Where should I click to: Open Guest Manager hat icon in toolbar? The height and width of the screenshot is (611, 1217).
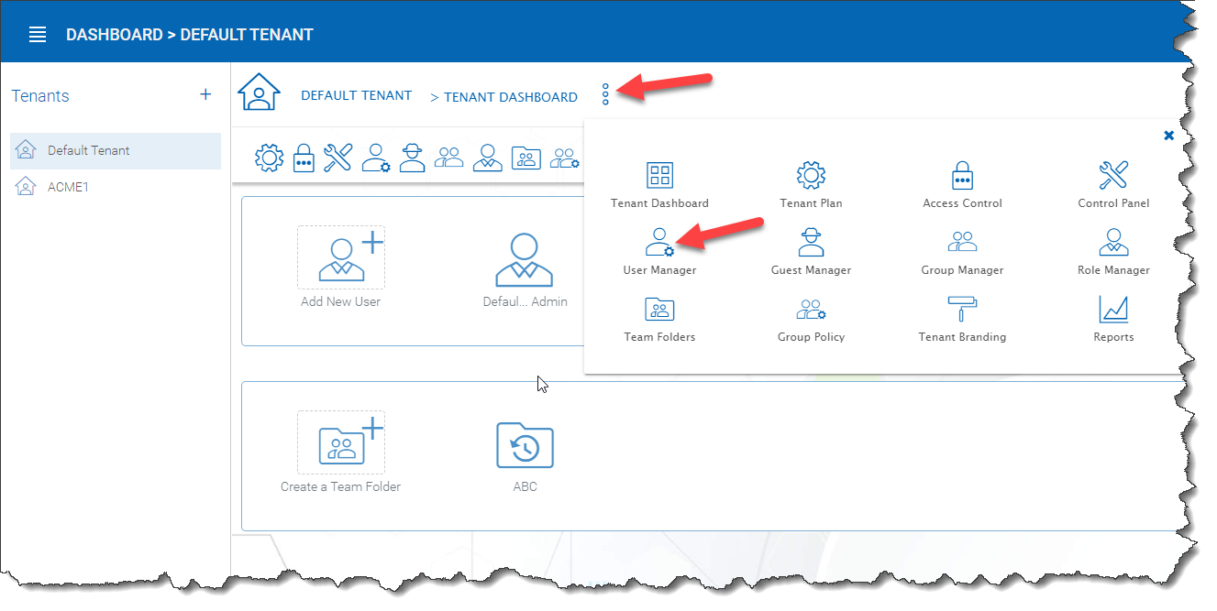413,158
